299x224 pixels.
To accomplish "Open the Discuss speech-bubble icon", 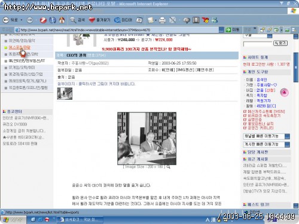I will click(187, 20).
